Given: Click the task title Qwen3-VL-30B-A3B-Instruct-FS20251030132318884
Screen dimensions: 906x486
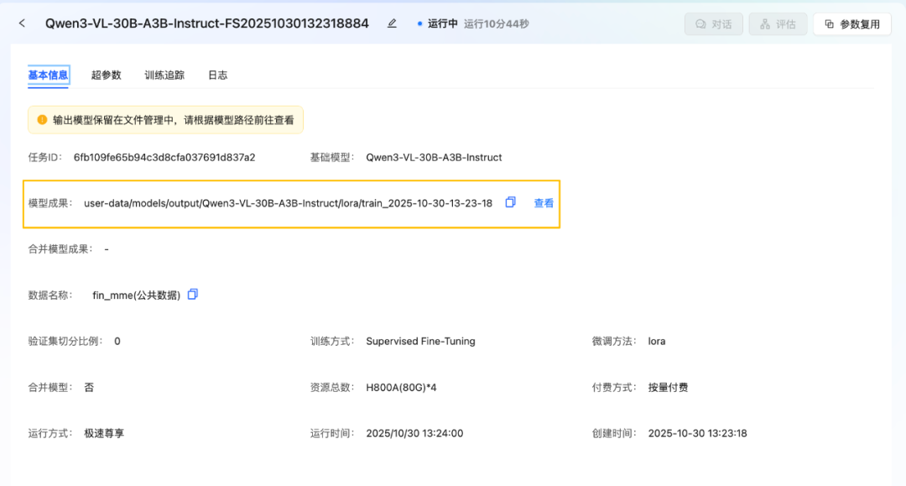Looking at the screenshot, I should click(207, 24).
